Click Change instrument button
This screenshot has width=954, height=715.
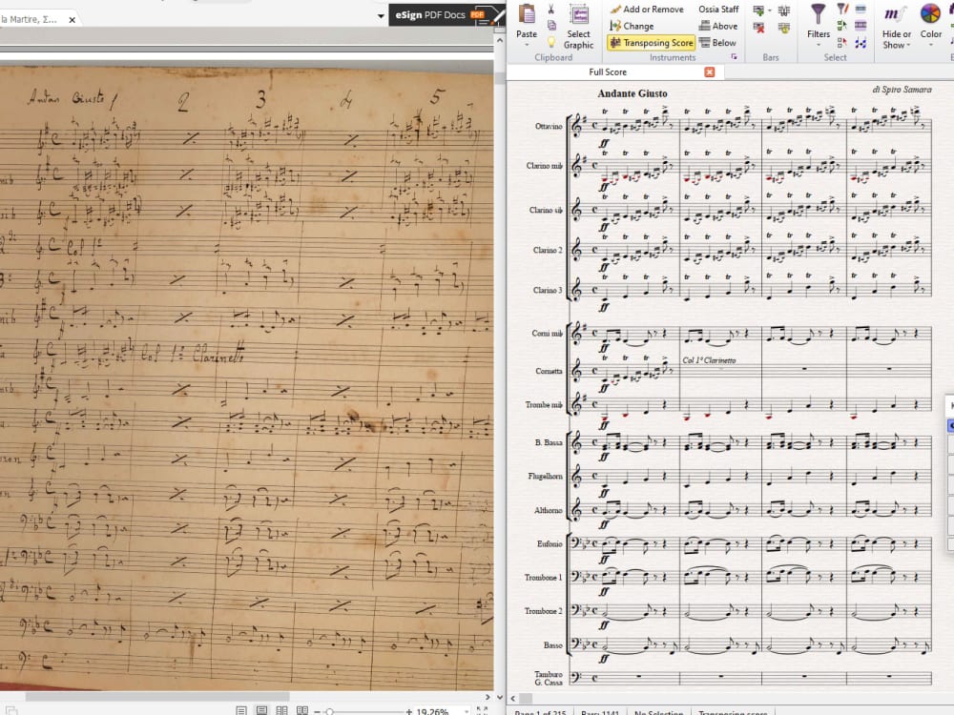[632, 26]
